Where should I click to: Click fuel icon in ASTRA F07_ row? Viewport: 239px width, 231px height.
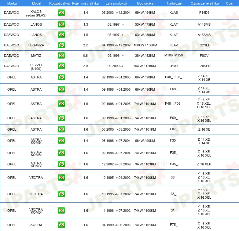[61, 129]
